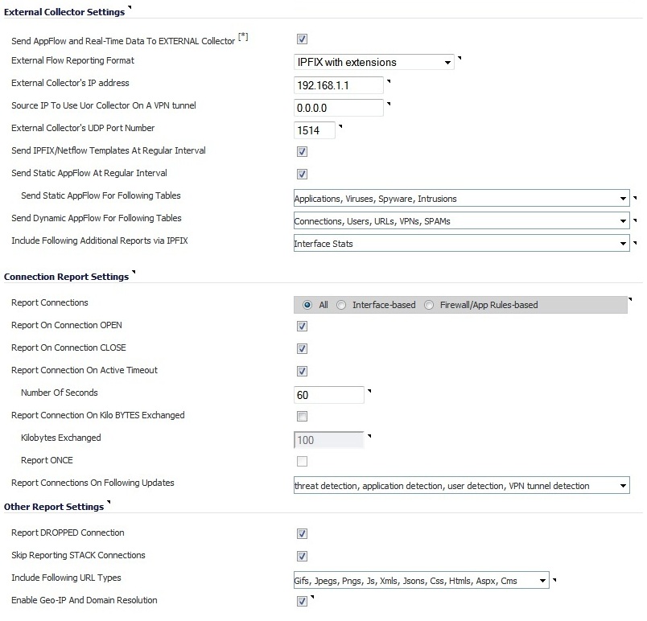Click tooltip marker next to Other Report Settings heading
647x621 pixels.
pyautogui.click(x=109, y=504)
